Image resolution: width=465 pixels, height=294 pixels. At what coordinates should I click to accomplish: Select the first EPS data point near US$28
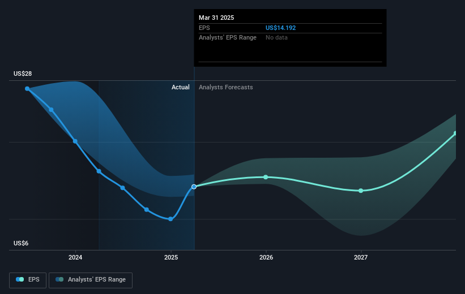27,89
